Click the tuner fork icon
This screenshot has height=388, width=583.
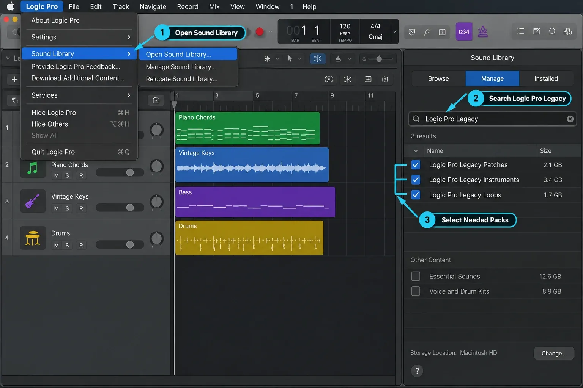(x=427, y=32)
